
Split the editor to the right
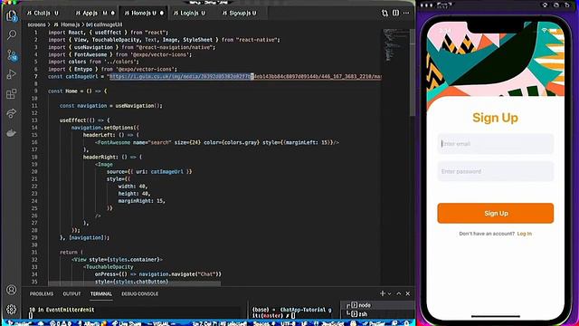click(x=395, y=13)
